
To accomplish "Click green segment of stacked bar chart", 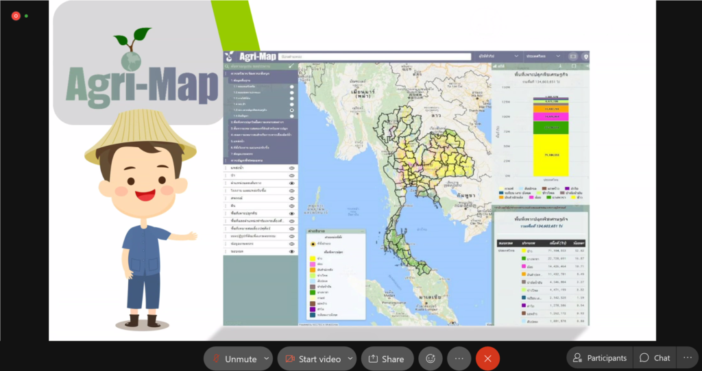I will tap(551, 128).
